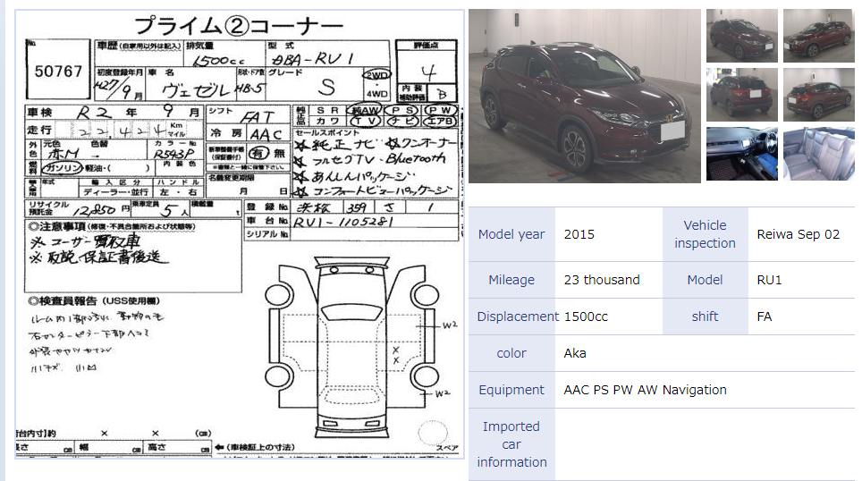Viewport: 862px width, 481px height.
Task: Select the RU1 model value
Action: click(769, 280)
